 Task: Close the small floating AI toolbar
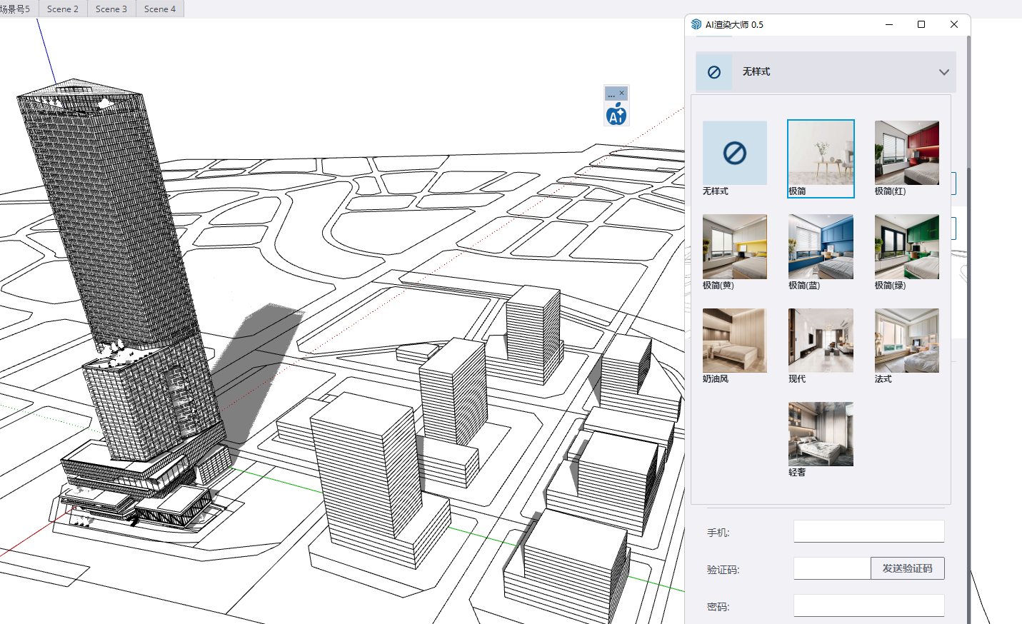point(621,93)
